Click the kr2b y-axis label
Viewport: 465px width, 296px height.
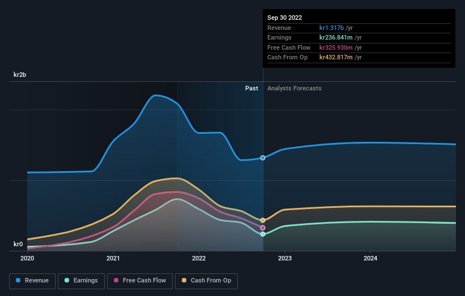point(20,75)
